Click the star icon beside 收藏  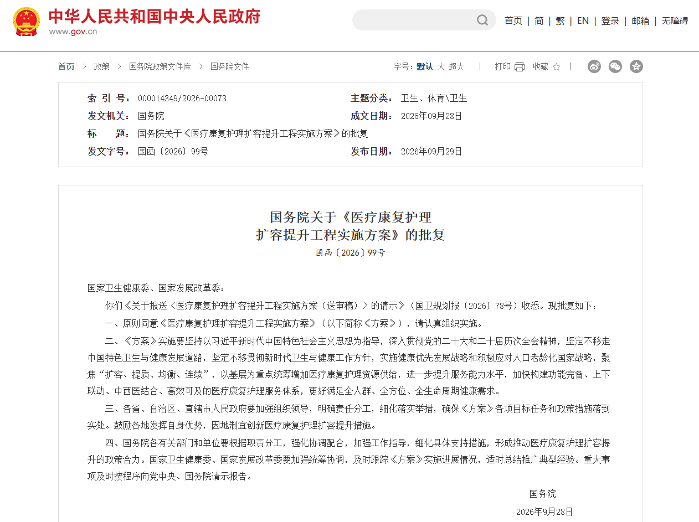point(556,67)
